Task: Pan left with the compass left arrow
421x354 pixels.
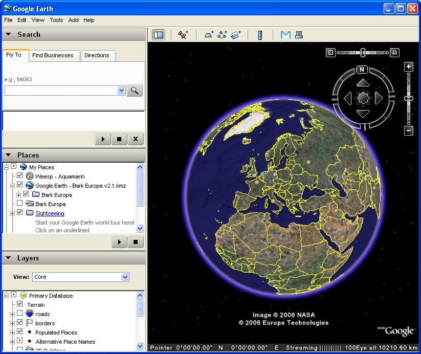Action: [x=348, y=98]
